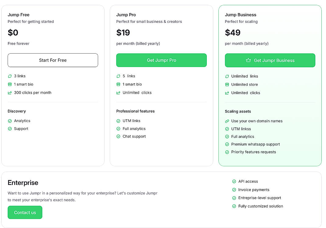Click the links icon beside "3 links"
This screenshot has width=326, height=228.
click(x=9, y=76)
